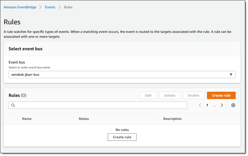Screen dimensions: 248x156
Task: Click the Edit button above the rules table
Action: pyautogui.click(x=148, y=95)
